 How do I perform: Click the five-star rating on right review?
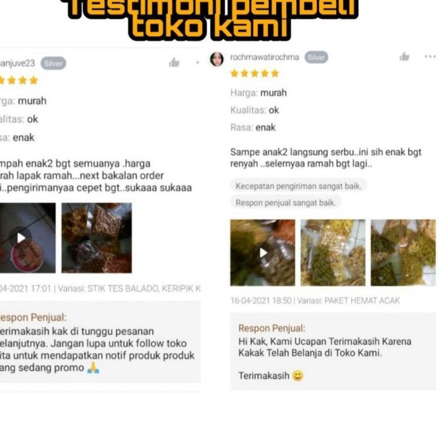tap(255, 74)
